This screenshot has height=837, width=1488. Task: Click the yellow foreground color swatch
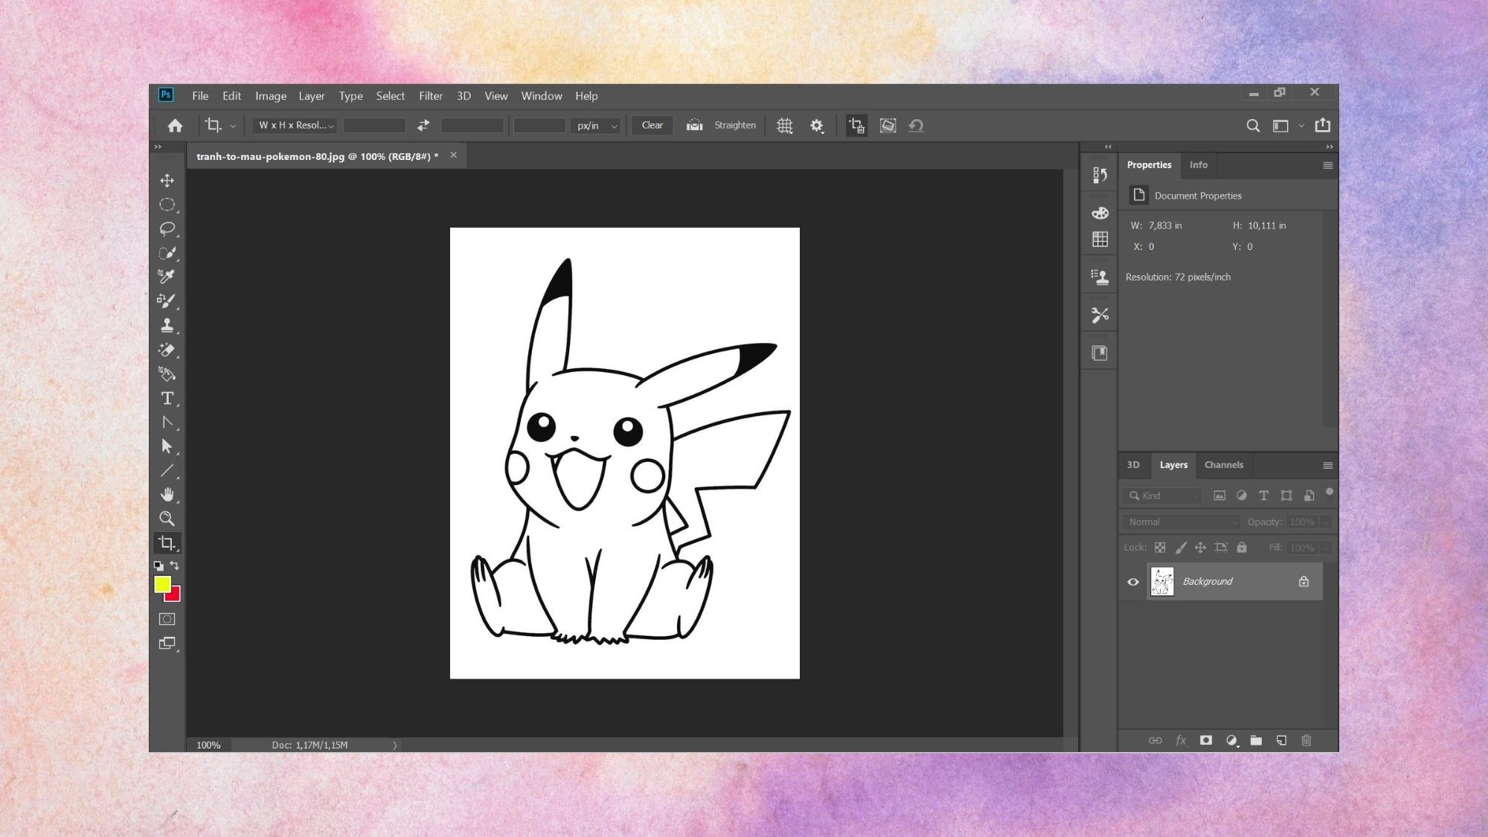point(161,584)
